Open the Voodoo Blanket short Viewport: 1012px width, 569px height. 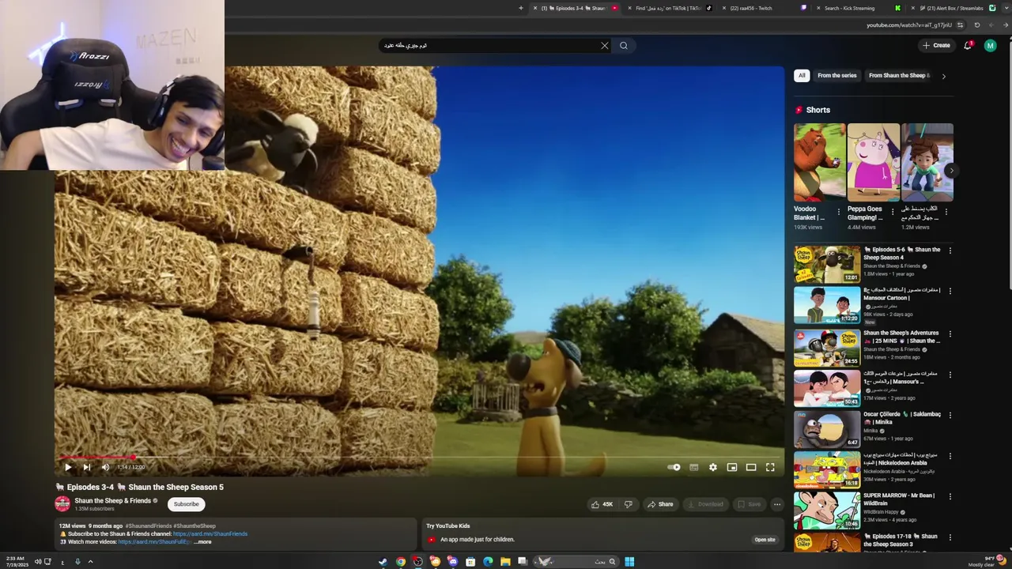[x=819, y=162]
